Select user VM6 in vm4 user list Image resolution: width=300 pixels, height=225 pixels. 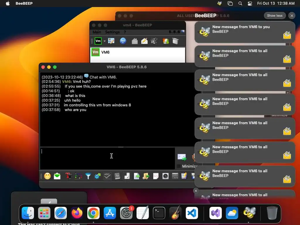click(x=138, y=52)
